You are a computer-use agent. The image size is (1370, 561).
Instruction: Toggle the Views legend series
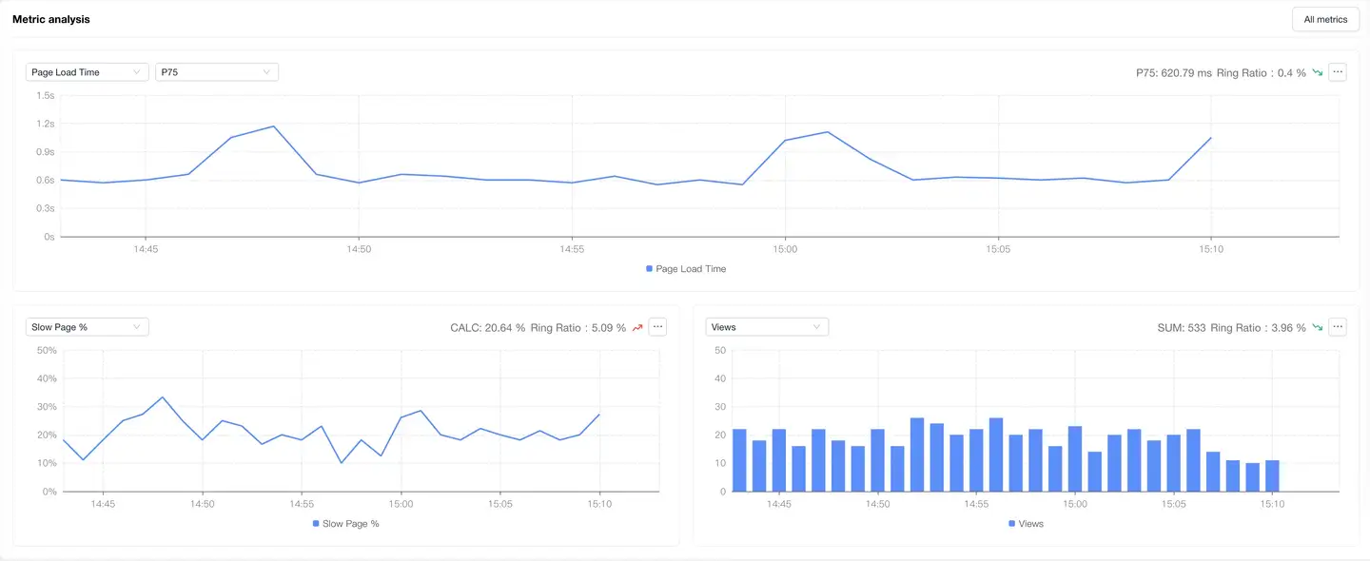1026,524
